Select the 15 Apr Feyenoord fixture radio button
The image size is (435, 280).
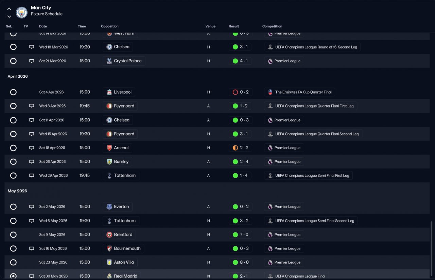[13, 134]
